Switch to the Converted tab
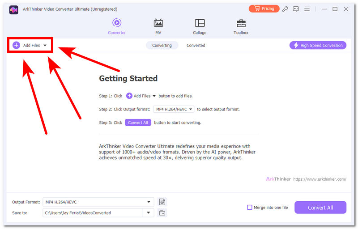358x229 pixels. pyautogui.click(x=196, y=45)
